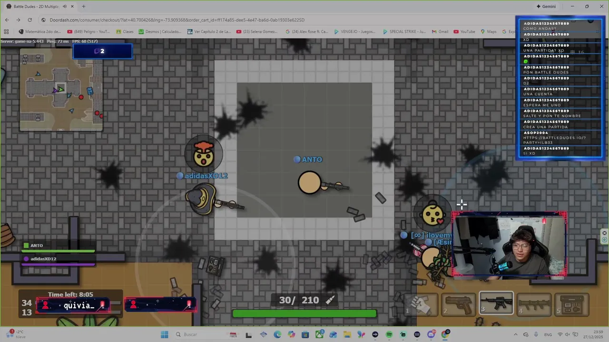The image size is (609, 342).
Task: Select the rocket launcher in weapon slot 4
Action: (x=534, y=304)
